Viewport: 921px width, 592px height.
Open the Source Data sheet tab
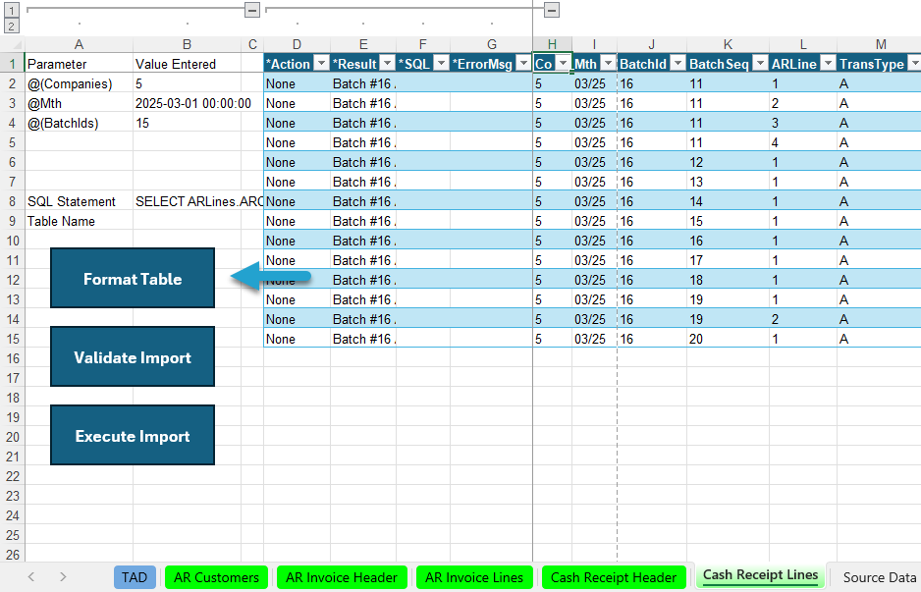click(x=880, y=577)
